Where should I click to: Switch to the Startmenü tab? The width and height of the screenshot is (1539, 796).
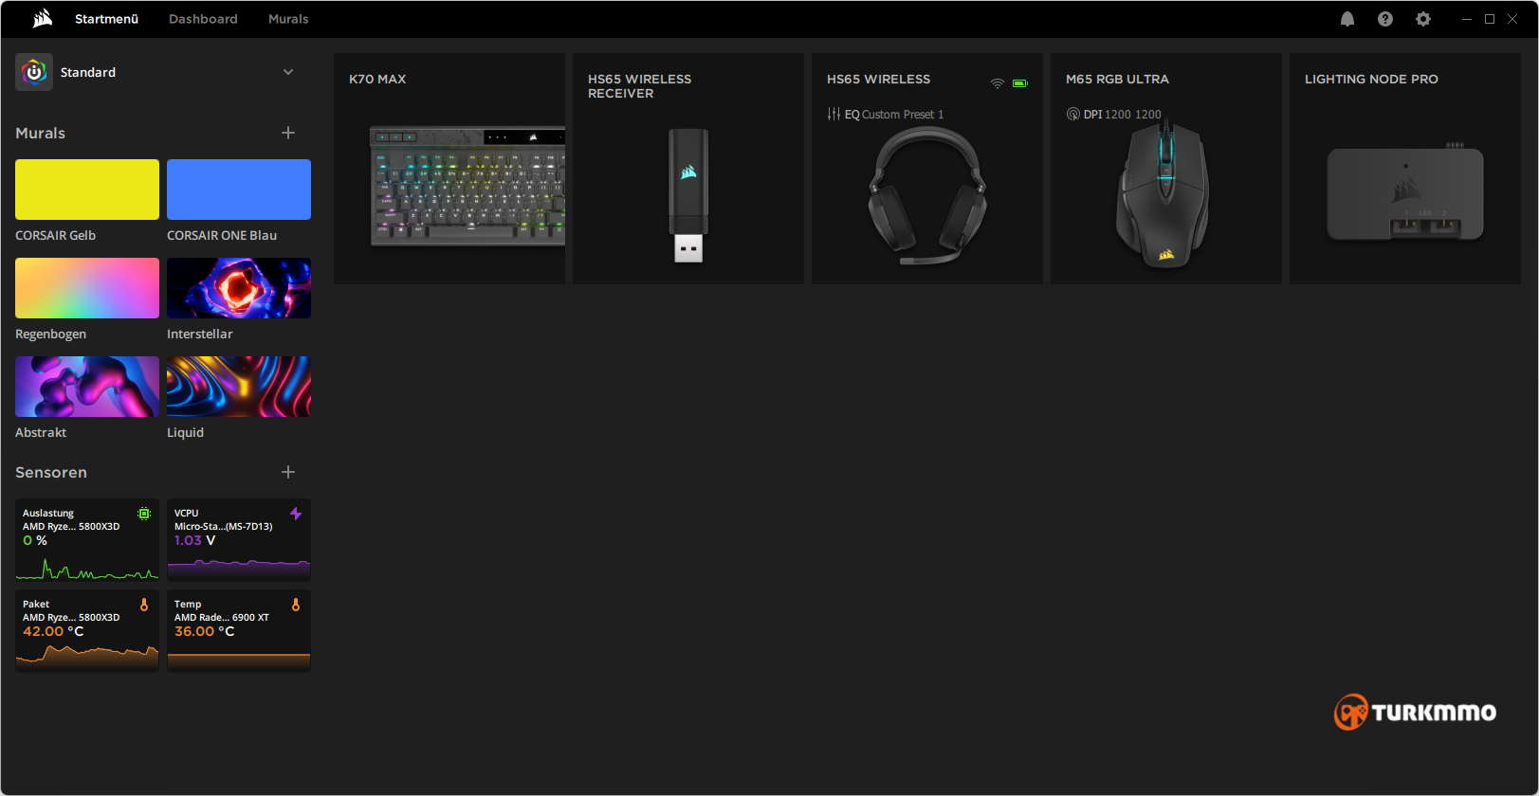click(107, 19)
